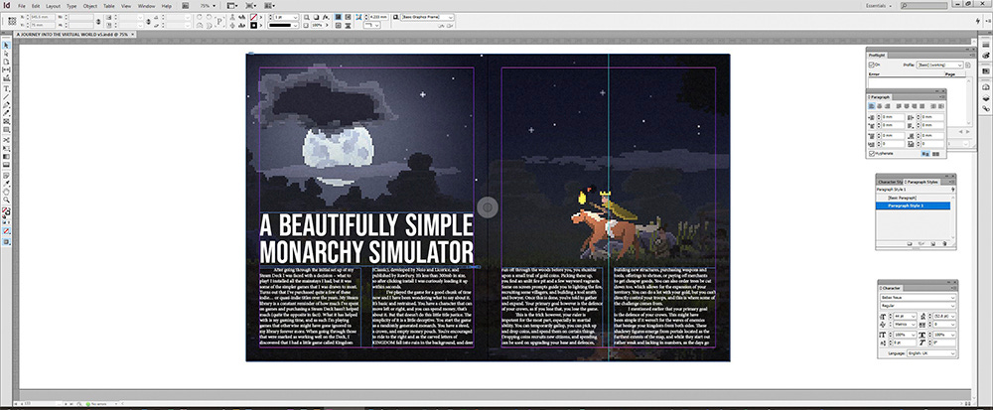The image size is (993, 410).
Task: Click Delete style trash icon in Paragraph Styles
Action: tap(944, 243)
